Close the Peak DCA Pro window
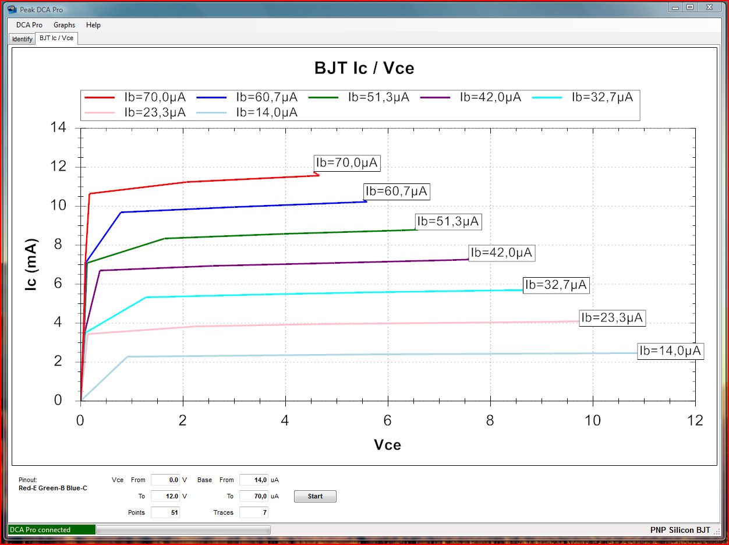 click(x=710, y=7)
